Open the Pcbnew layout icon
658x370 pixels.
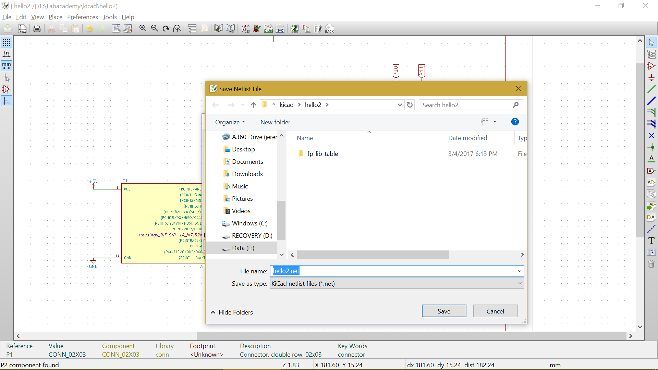point(318,29)
